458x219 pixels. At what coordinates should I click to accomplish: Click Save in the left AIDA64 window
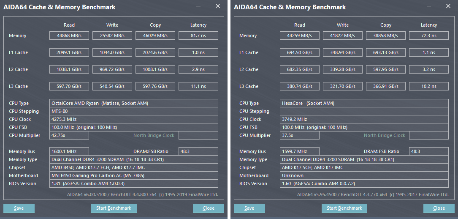click(x=19, y=208)
